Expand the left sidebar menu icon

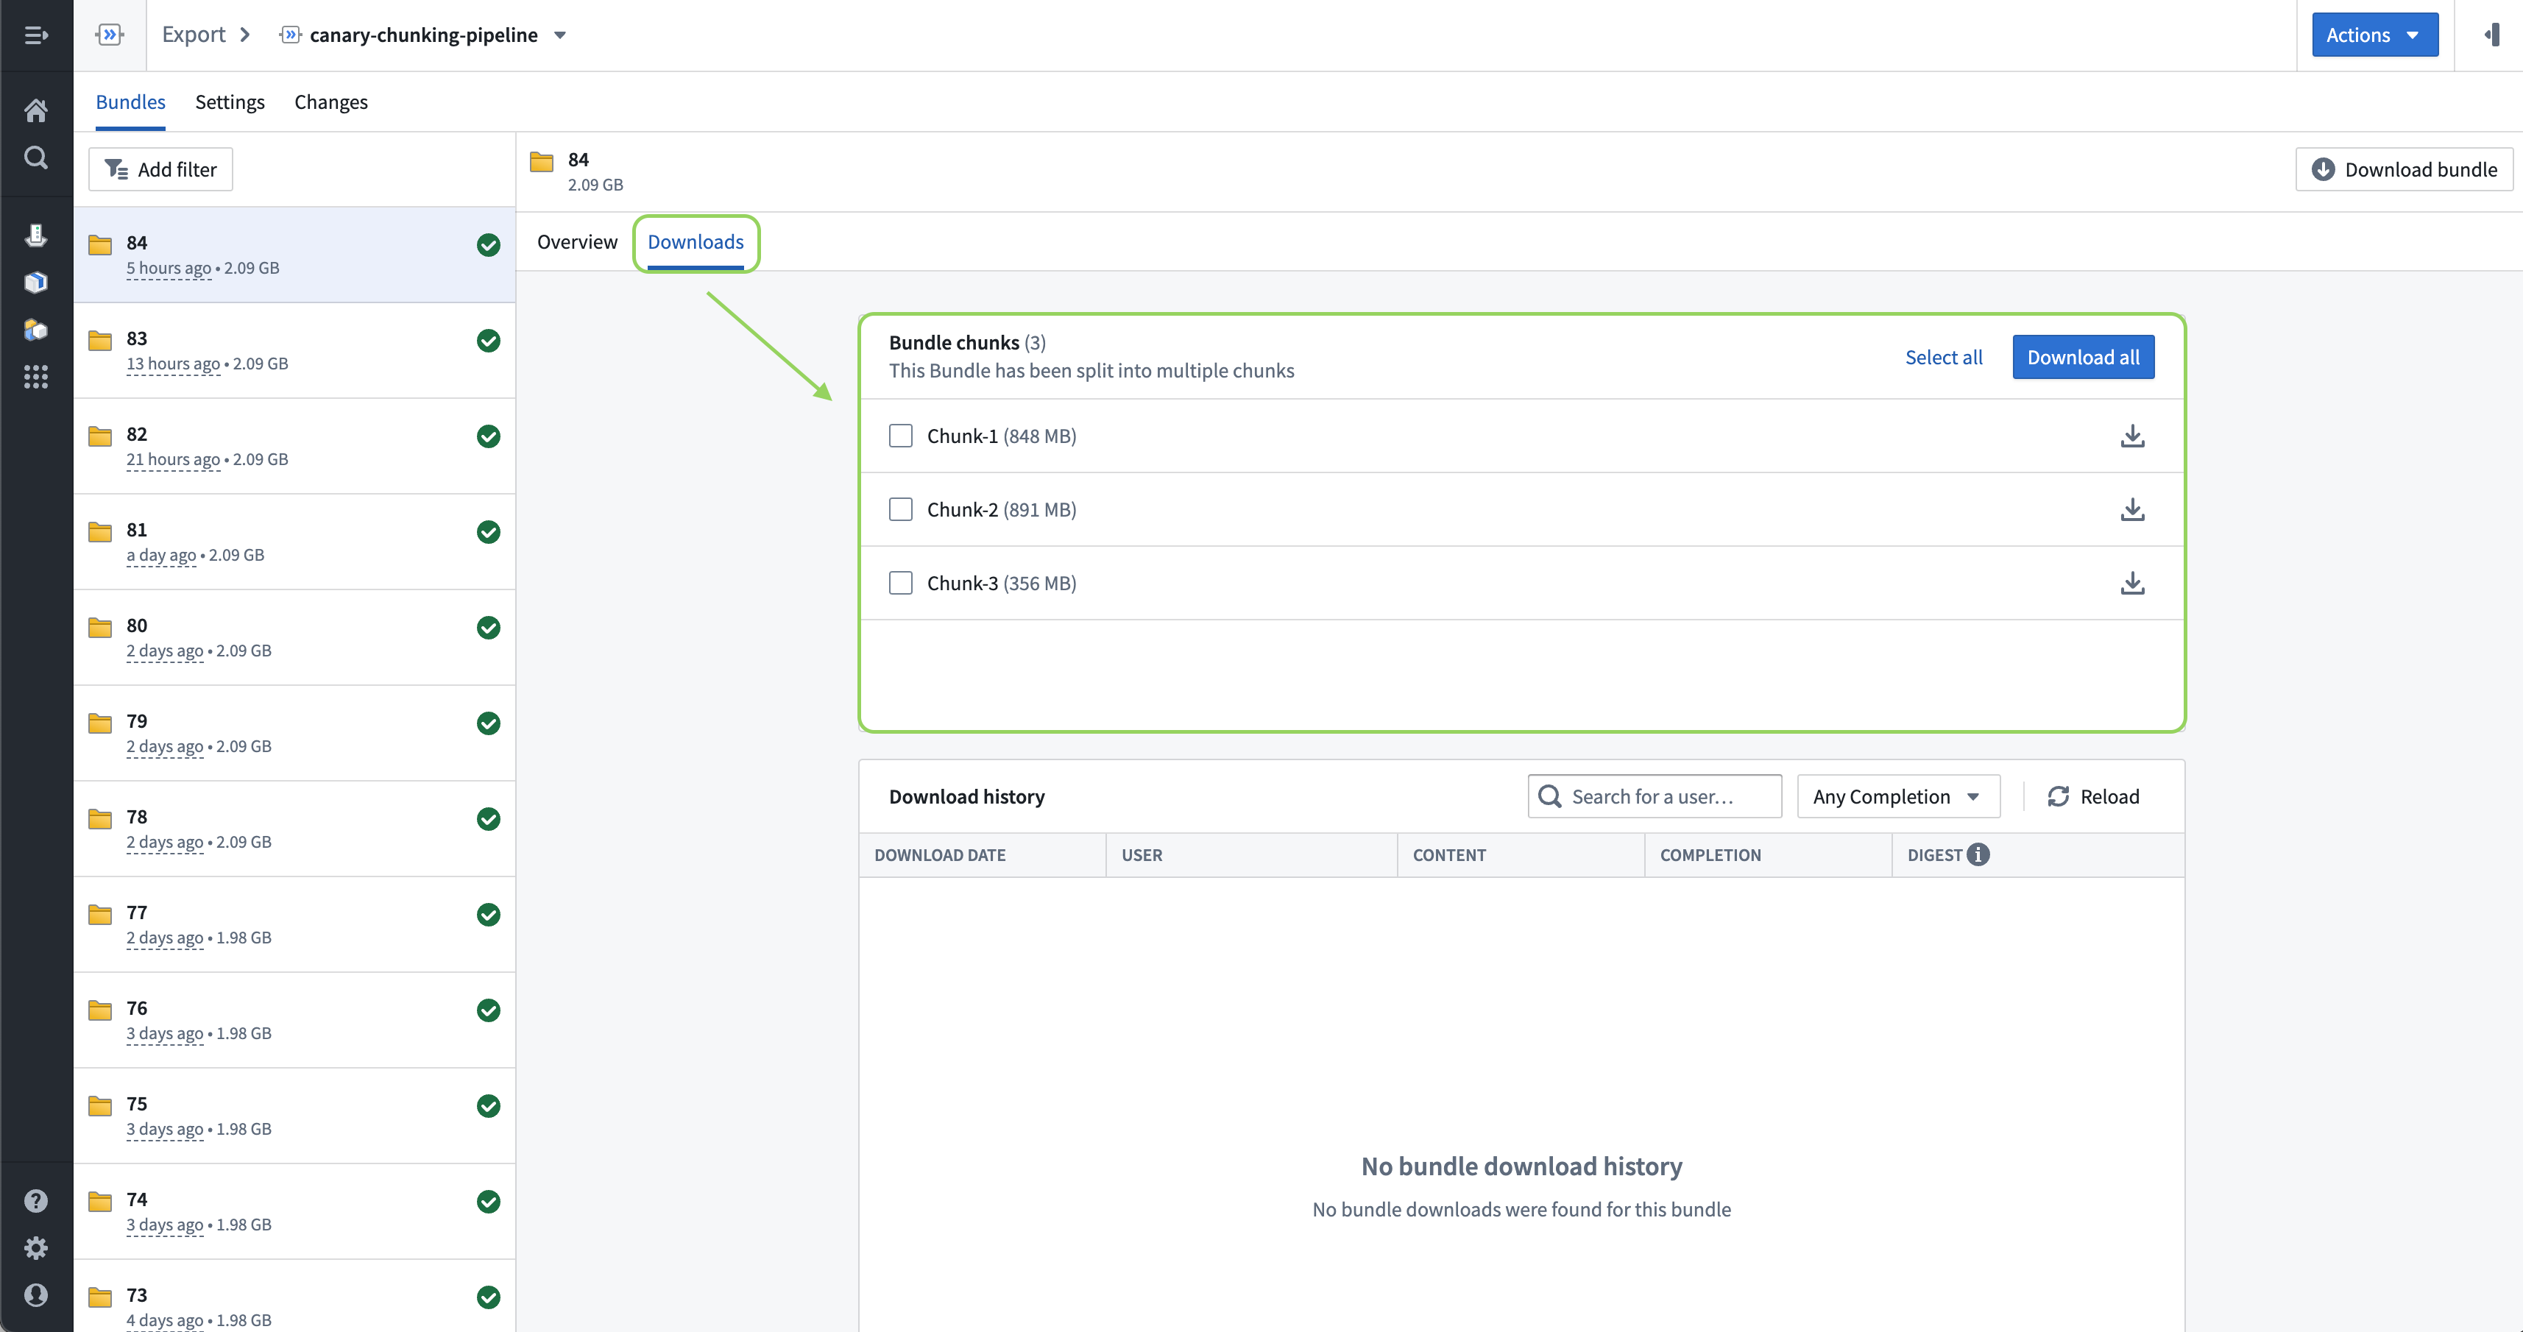point(36,35)
